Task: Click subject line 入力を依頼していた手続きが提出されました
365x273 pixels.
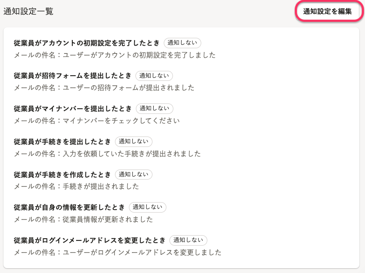Action: pos(132,154)
